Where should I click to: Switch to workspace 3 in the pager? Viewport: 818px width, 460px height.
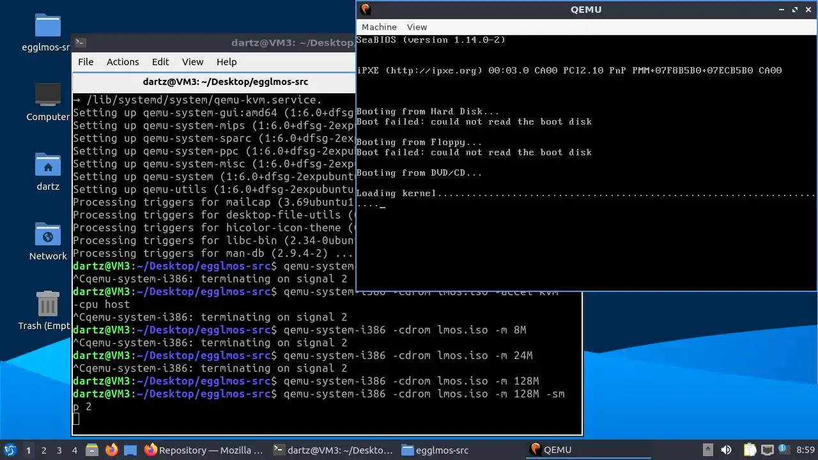pos(59,450)
